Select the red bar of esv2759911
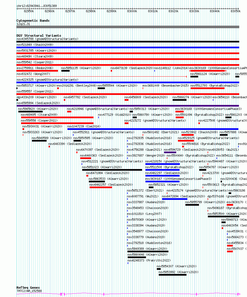The height and width of the screenshot is (297, 247). coord(37,71)
